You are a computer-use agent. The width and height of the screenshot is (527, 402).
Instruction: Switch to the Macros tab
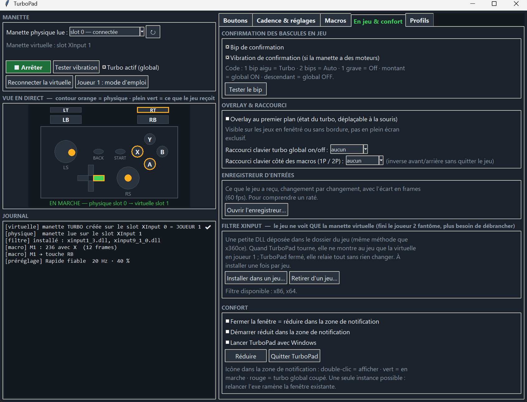[336, 21]
